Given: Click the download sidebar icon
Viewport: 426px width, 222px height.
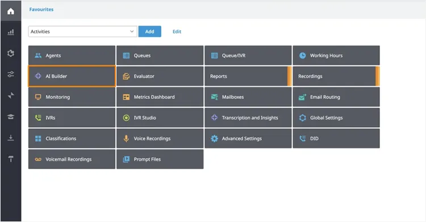Looking at the screenshot, I should click(11, 138).
